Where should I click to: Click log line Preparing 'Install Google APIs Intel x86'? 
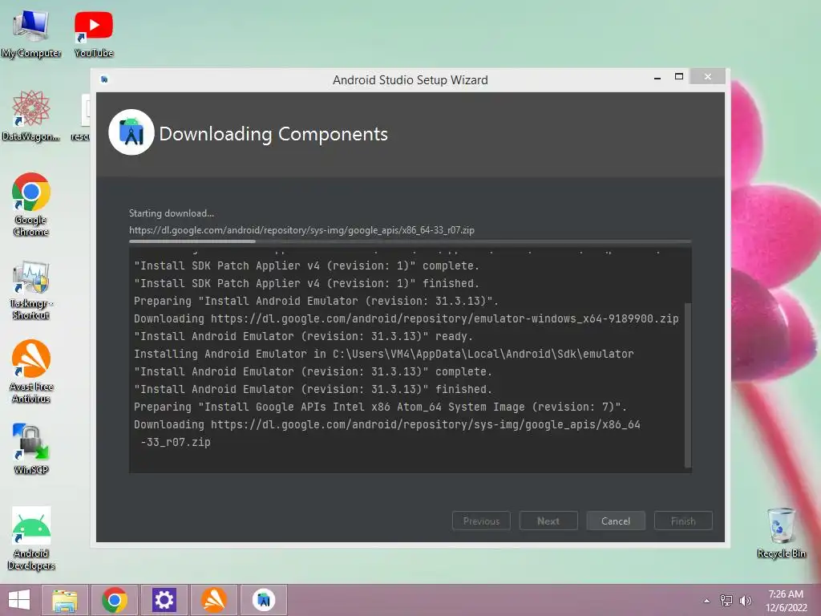(x=380, y=407)
